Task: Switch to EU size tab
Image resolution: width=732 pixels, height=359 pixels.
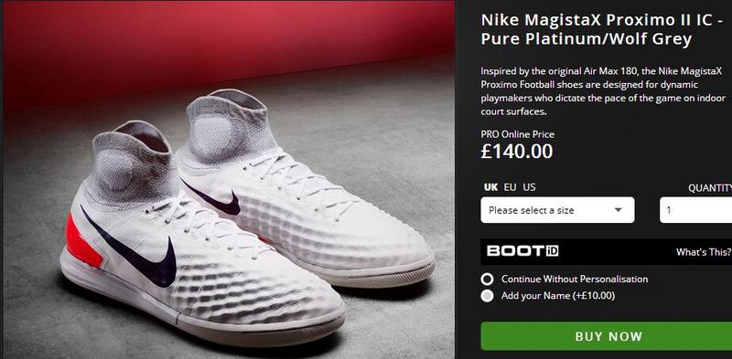Action: pos(511,187)
